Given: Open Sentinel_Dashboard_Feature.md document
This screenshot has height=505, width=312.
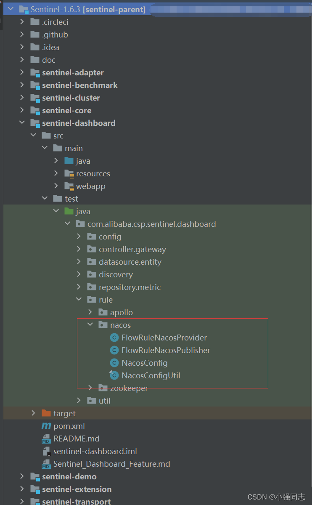Looking at the screenshot, I should pos(111,464).
